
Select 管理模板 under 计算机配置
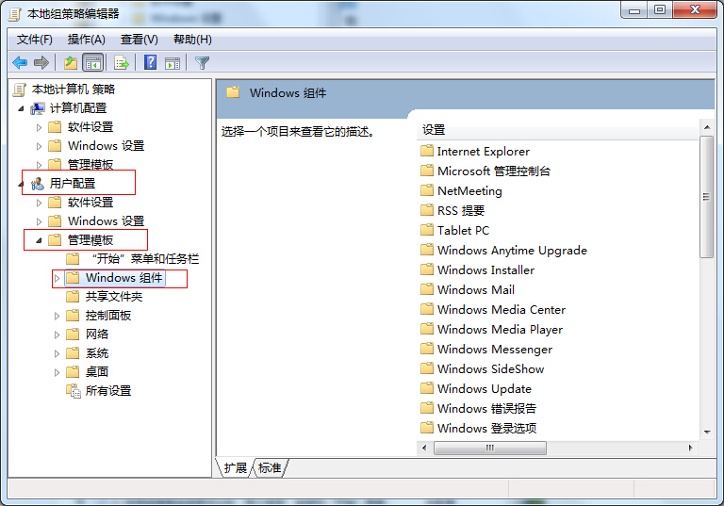pos(90,164)
